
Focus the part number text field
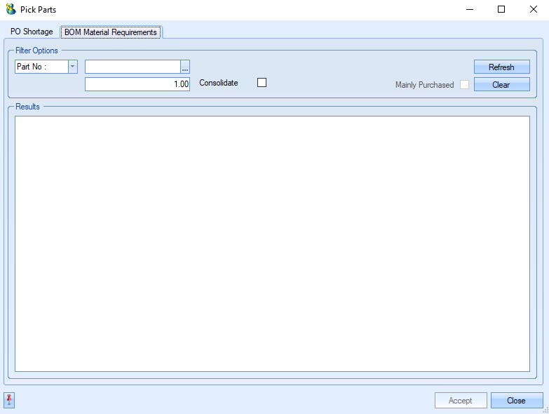(x=133, y=67)
